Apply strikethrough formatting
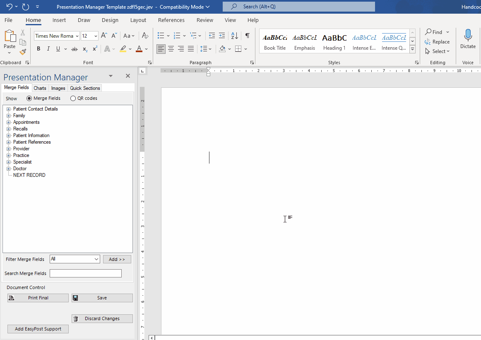 tap(74, 48)
